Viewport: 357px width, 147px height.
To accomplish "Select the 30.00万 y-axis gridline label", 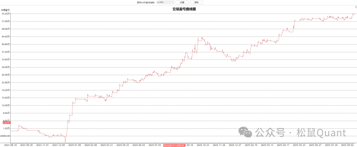I will click(x=5, y=67).
